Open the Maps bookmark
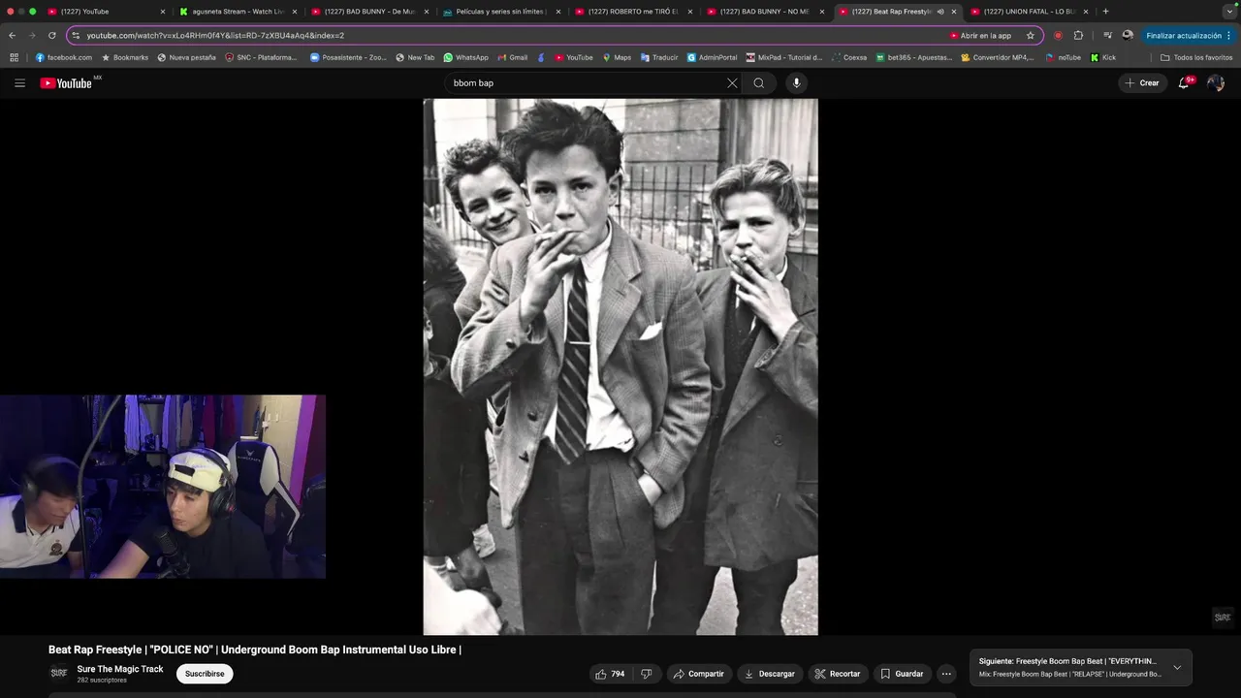 click(x=617, y=57)
